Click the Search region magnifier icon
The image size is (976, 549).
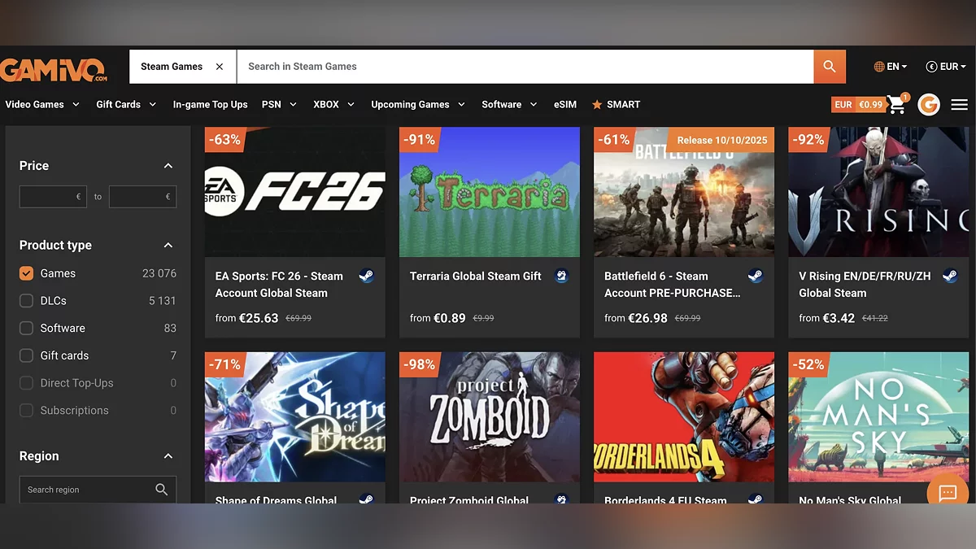(162, 490)
